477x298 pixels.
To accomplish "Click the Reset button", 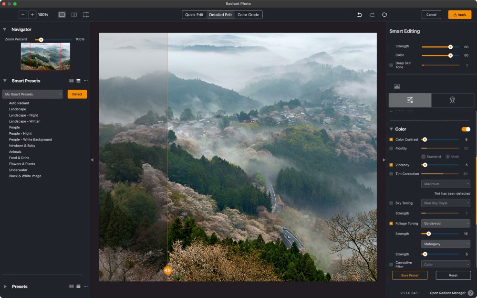I will pos(453,275).
